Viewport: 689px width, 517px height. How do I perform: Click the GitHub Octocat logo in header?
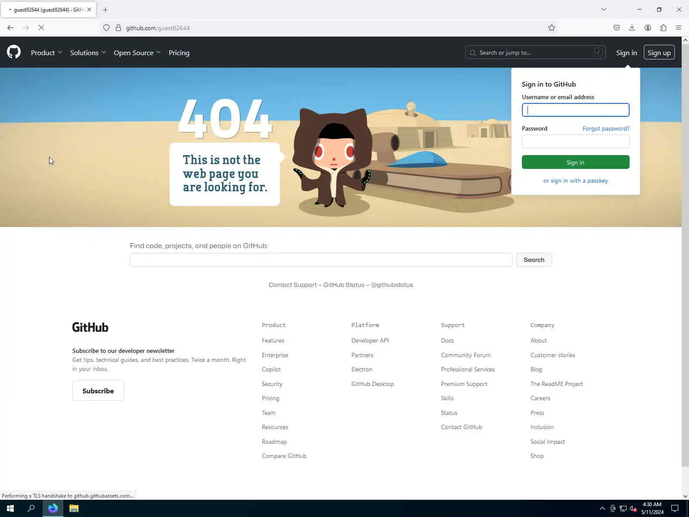(14, 52)
